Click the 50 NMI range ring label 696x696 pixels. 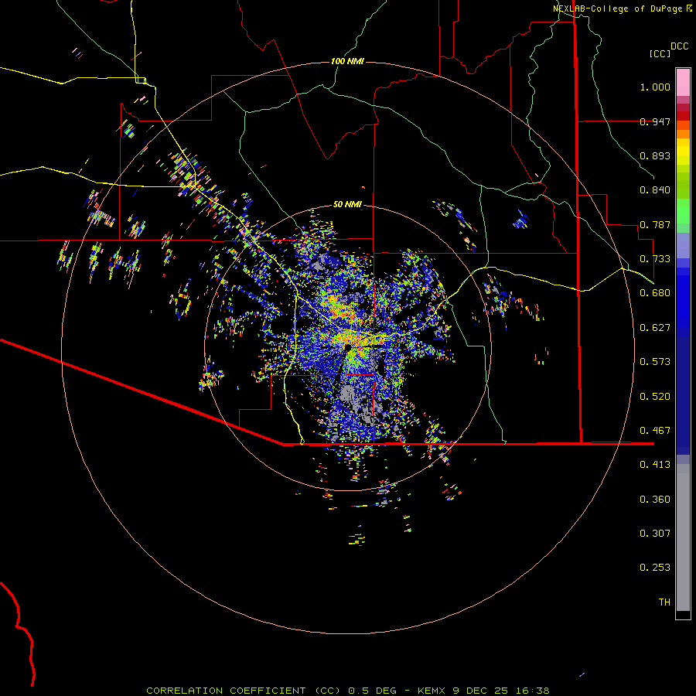point(347,205)
